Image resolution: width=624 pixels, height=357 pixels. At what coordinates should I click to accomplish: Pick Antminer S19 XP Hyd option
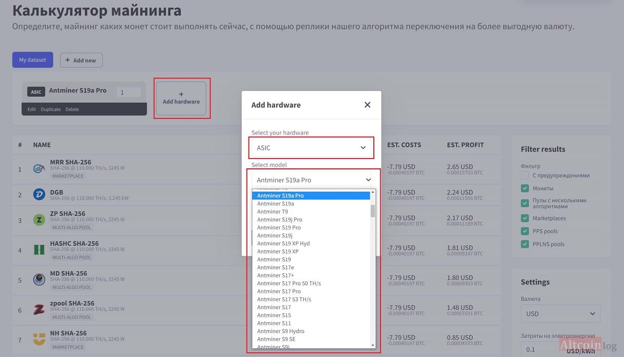(x=310, y=243)
